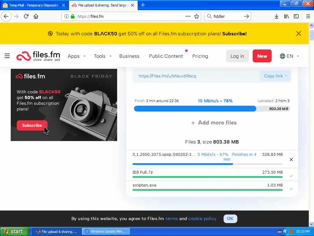Click the search go arrow next to fiddler
Screen dimensions: 314x236
(247, 16)
